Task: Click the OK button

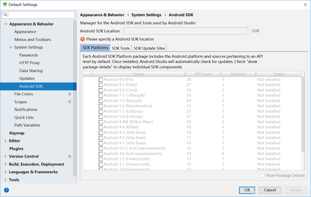Action: coord(247,190)
